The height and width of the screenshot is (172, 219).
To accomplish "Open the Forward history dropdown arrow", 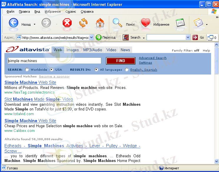I will pyautogui.click(x=57, y=24).
